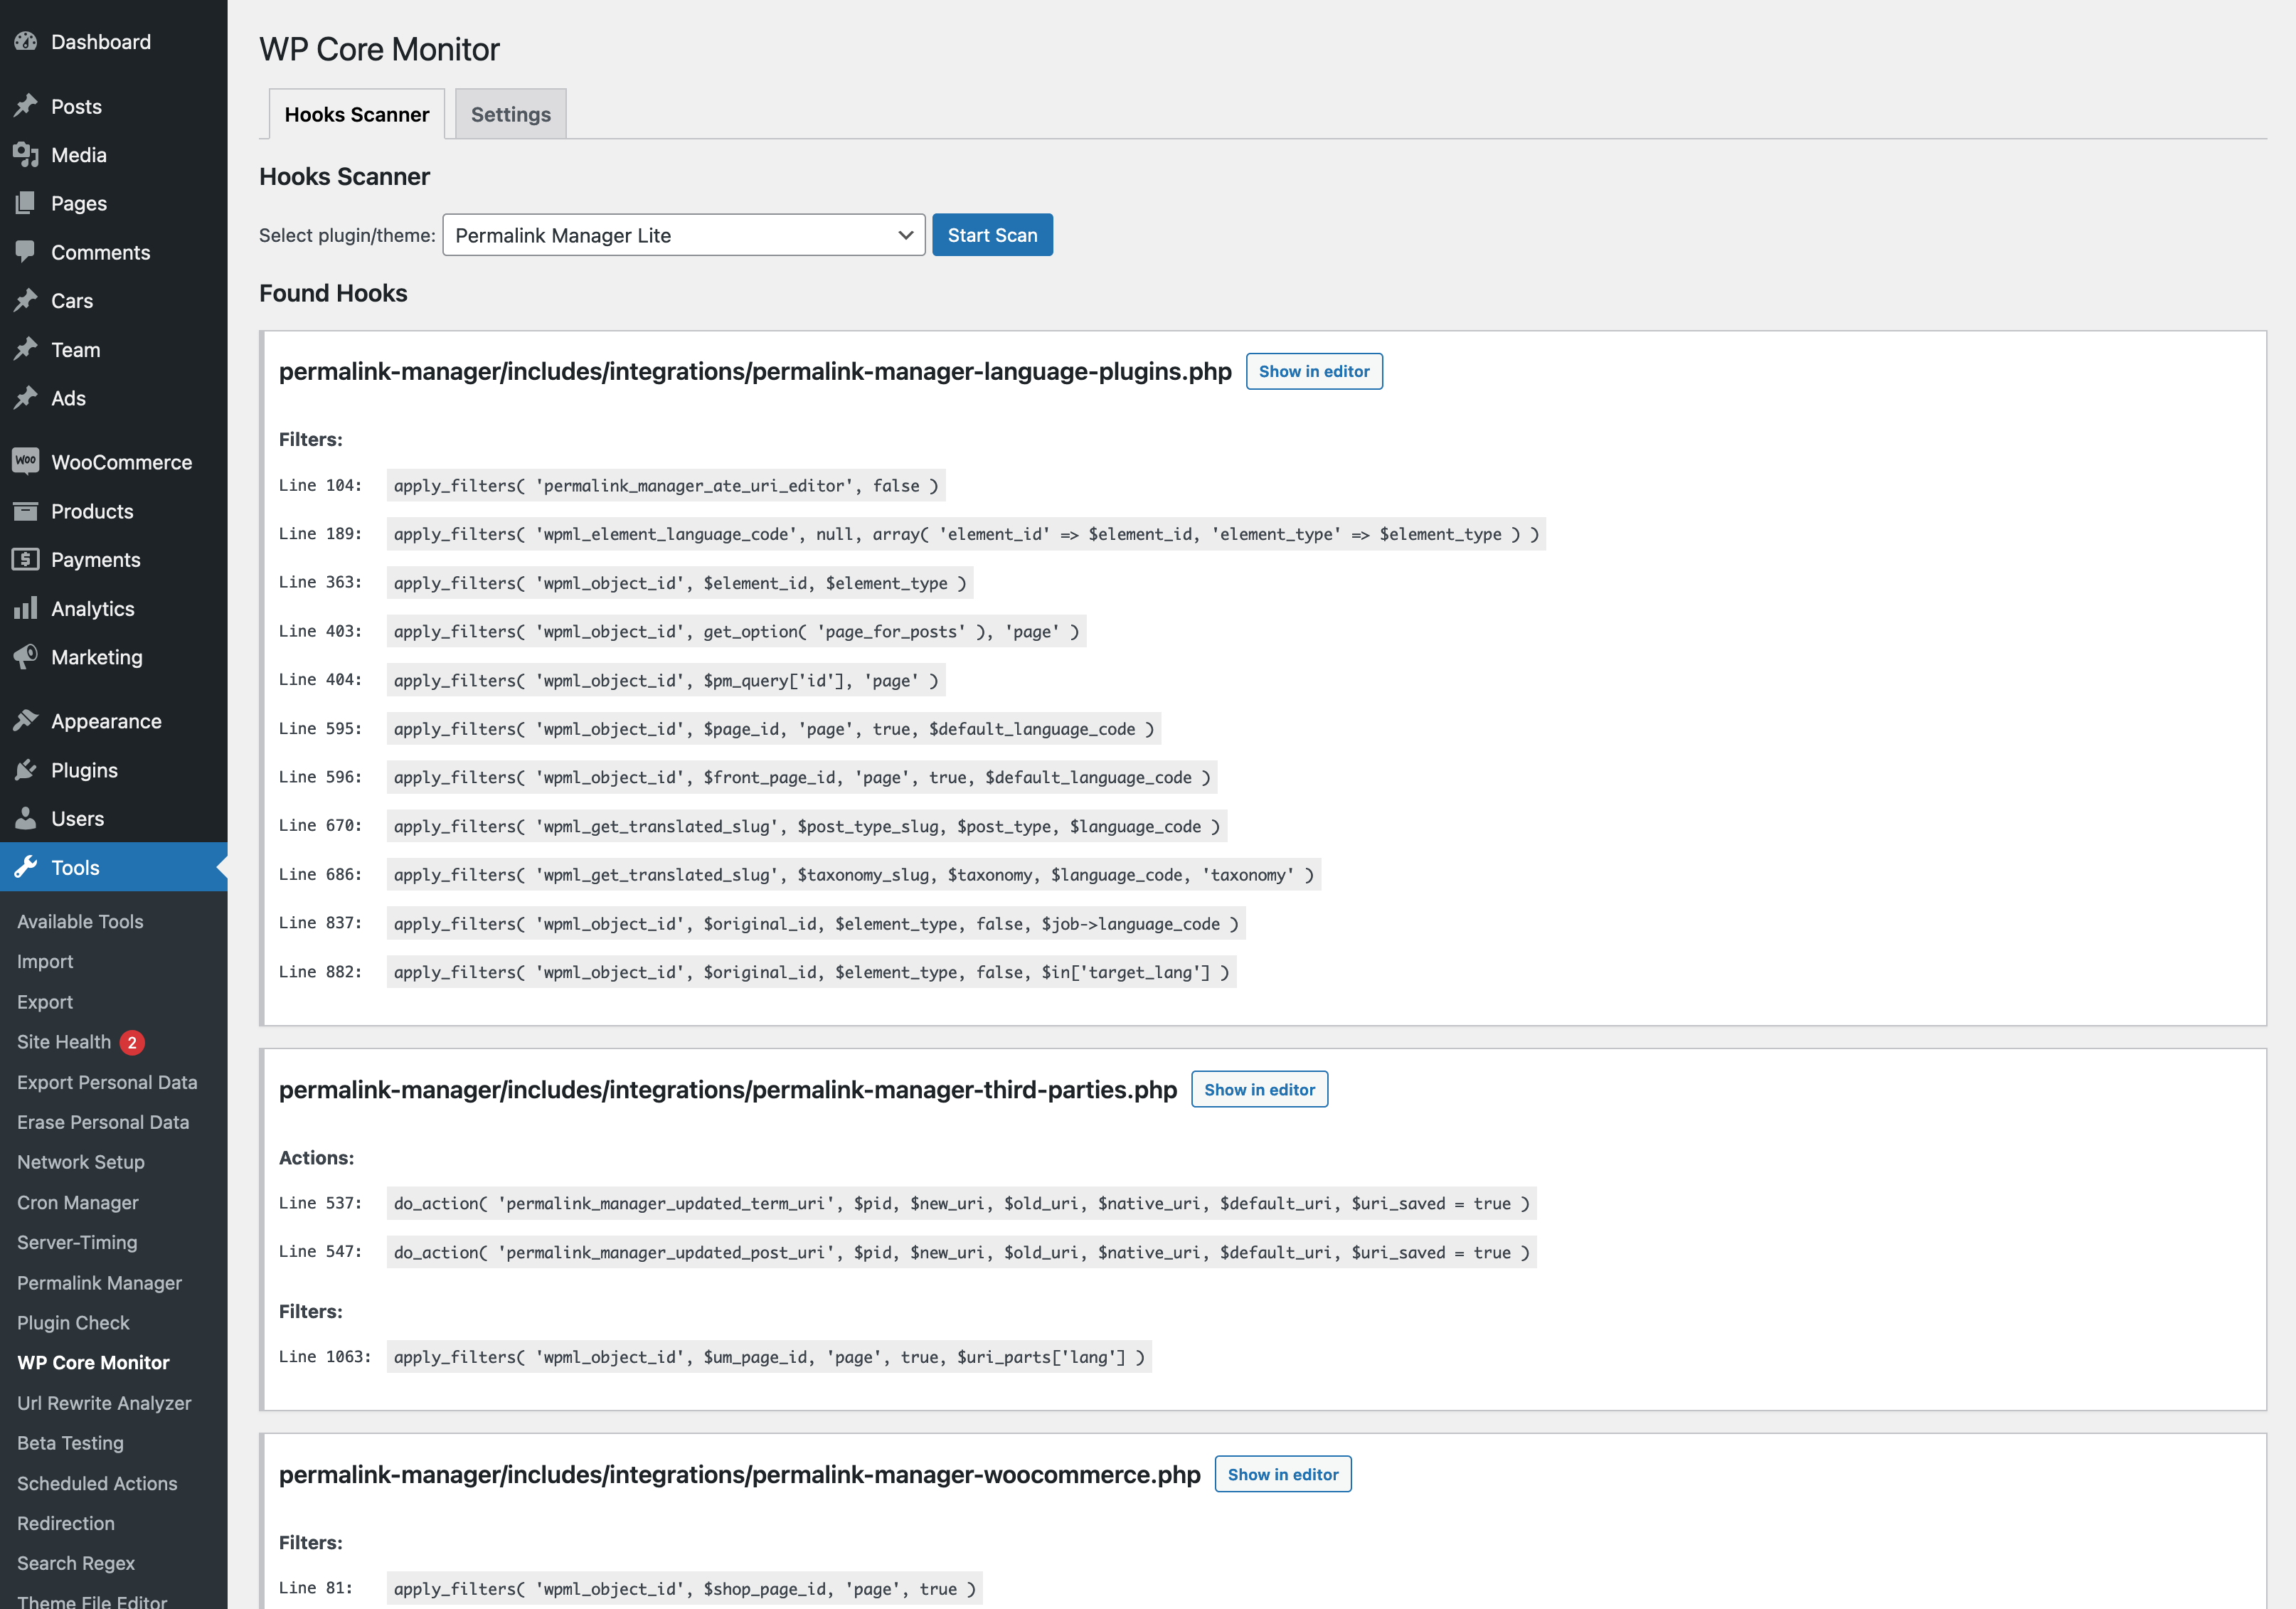Switch to the Settings tab

509,113
